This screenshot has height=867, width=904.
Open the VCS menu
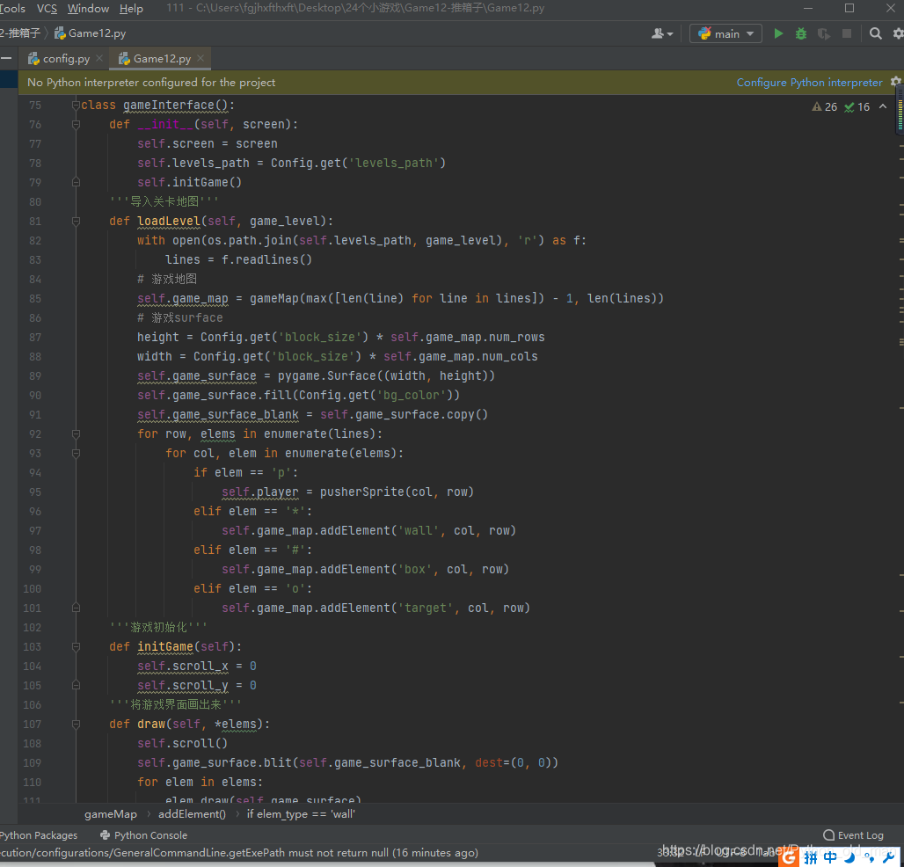pyautogui.click(x=47, y=9)
